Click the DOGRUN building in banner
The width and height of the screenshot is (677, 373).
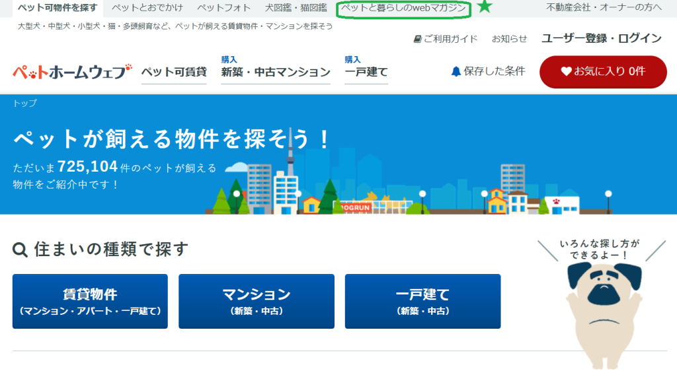358,206
